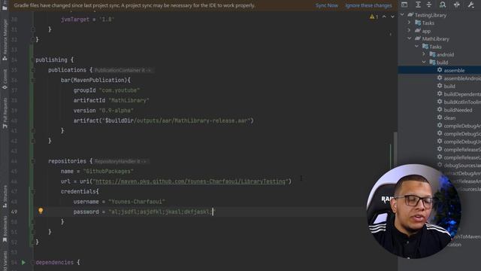Click Sync Now link
The image size is (481, 271).
click(327, 5)
